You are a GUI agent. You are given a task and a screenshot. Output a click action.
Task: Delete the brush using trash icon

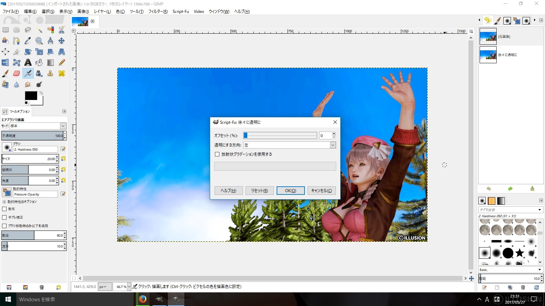523,288
